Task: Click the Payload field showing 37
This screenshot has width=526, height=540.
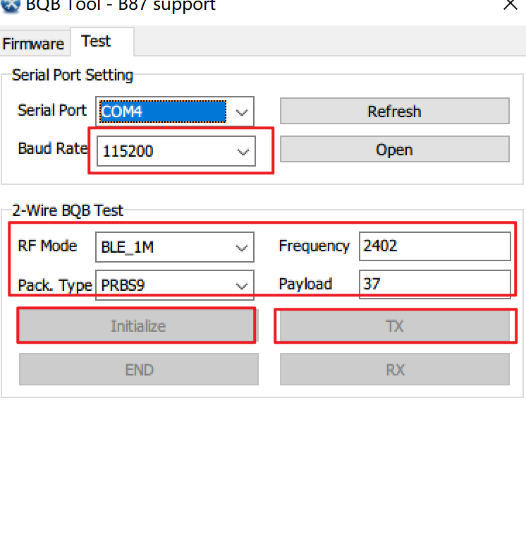Action: point(434,284)
